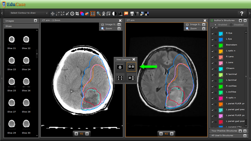Choose single image layout in View Options

120,67
